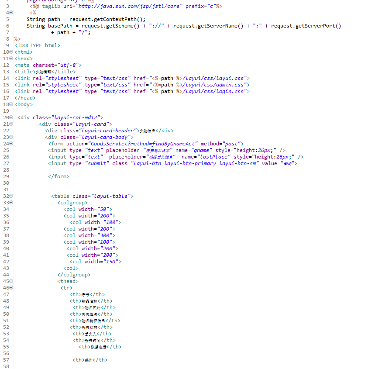
Task: Collapse the layui-col-md12 div fold, line 20
Action: pos(11,117)
